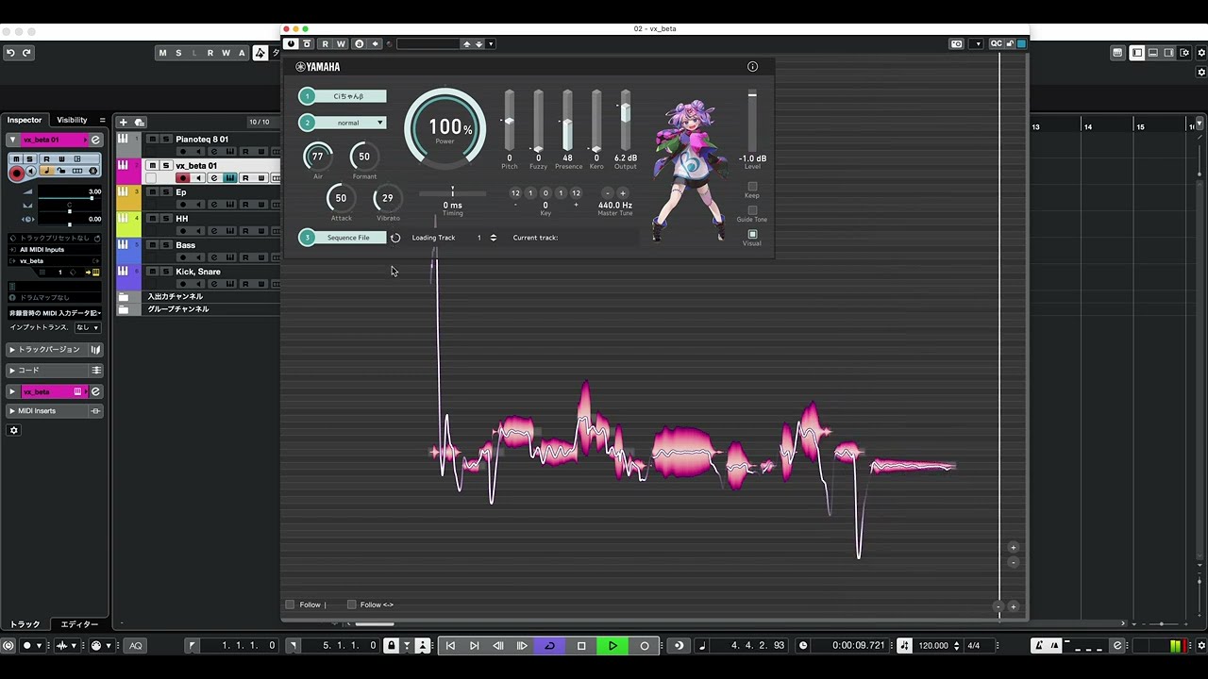This screenshot has height=679, width=1208.
Task: Toggle the Guide Tone checkbox
Action: 752,210
